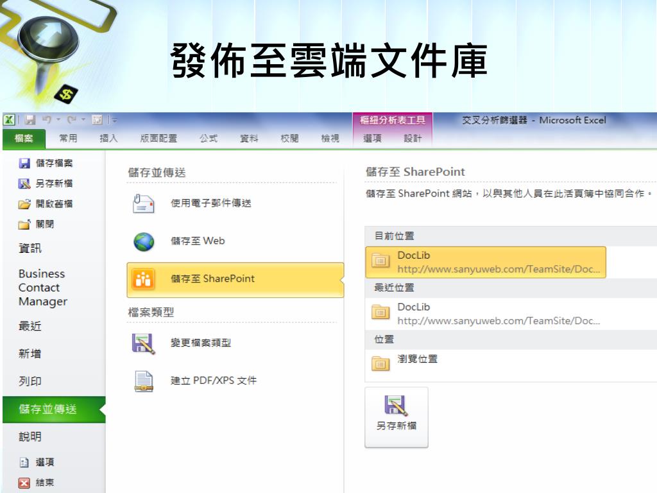Click the 儲存至 SharePoint heading in the right pane
Image resolution: width=657 pixels, height=493 pixels.
[415, 172]
